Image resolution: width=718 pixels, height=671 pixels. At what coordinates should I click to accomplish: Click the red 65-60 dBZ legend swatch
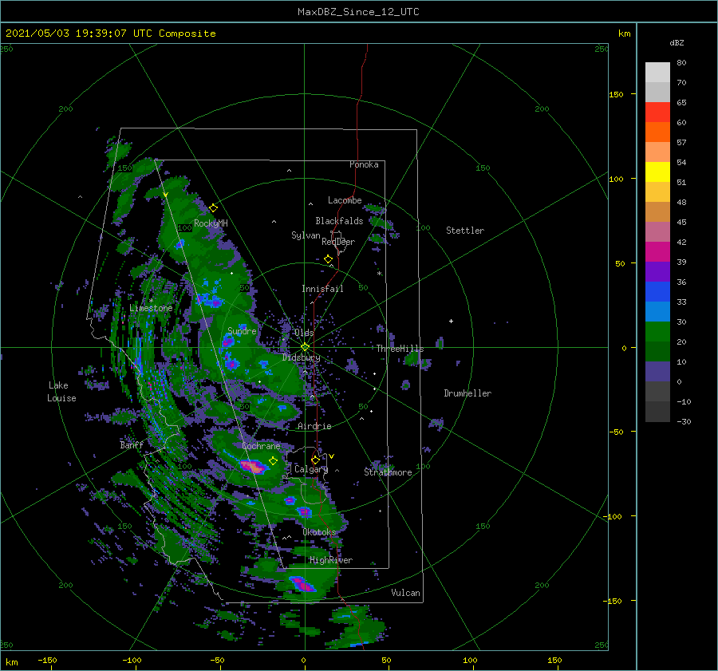(657, 112)
